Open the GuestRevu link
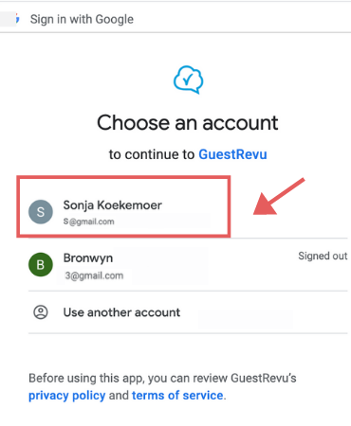351x426 pixels. (232, 154)
